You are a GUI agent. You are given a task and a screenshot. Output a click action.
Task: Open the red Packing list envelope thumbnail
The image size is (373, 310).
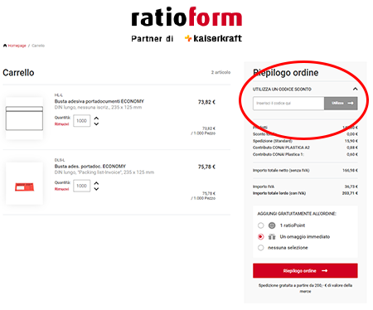(24, 184)
